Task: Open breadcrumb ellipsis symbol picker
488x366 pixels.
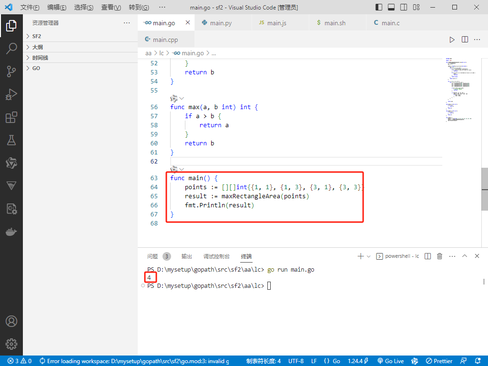Action: tap(214, 53)
